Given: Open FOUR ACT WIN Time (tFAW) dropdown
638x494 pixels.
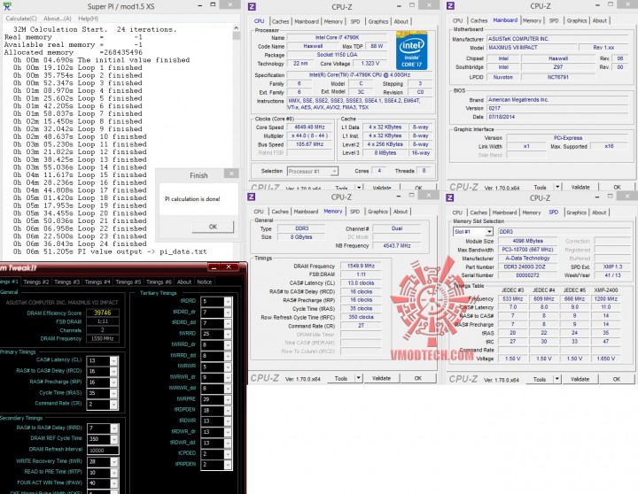Looking at the screenshot, I should (x=114, y=483).
